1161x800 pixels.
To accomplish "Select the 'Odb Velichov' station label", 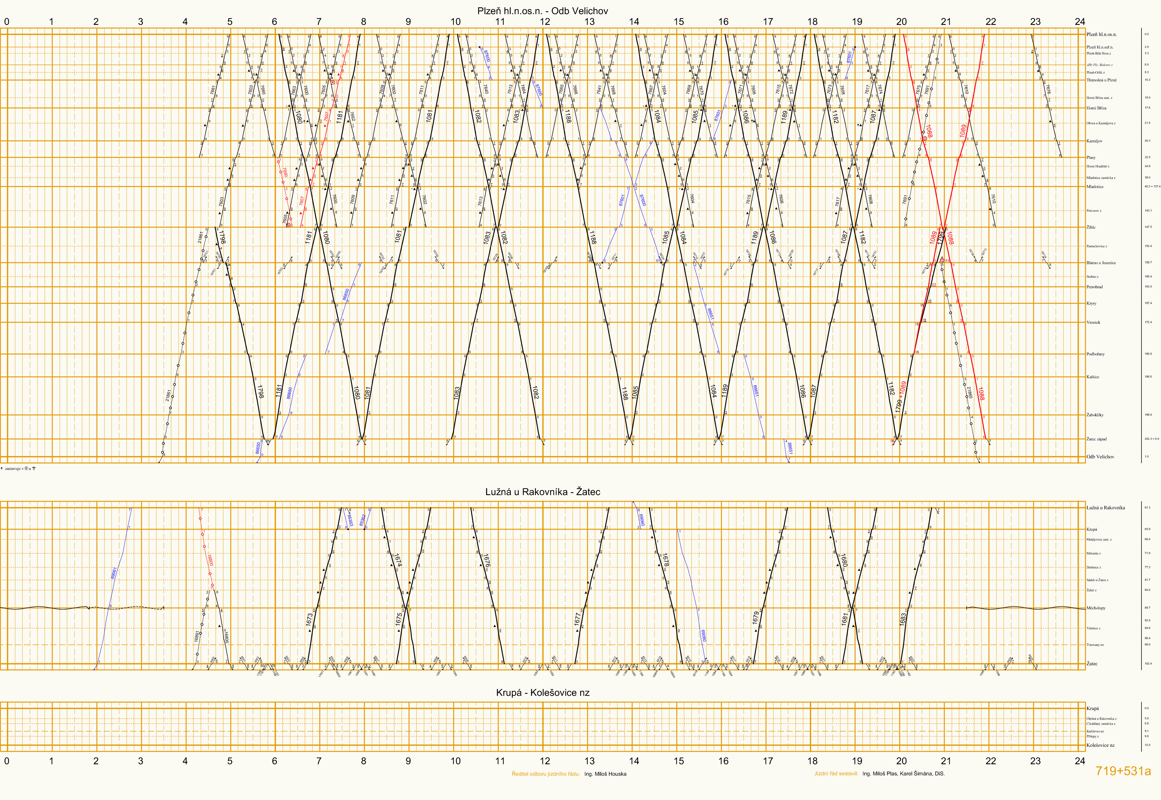I will [1100, 457].
